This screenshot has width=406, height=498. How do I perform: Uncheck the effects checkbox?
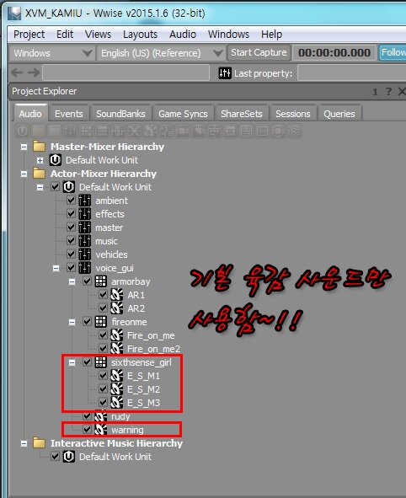point(71,214)
